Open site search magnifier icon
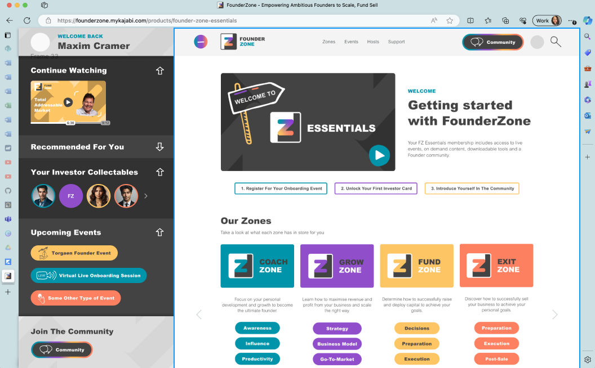The height and width of the screenshot is (368, 595). coord(556,42)
